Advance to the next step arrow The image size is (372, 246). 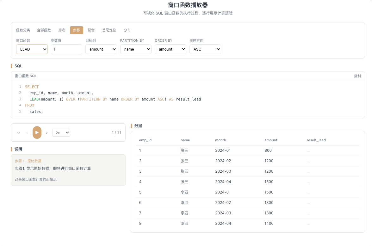pos(47,132)
